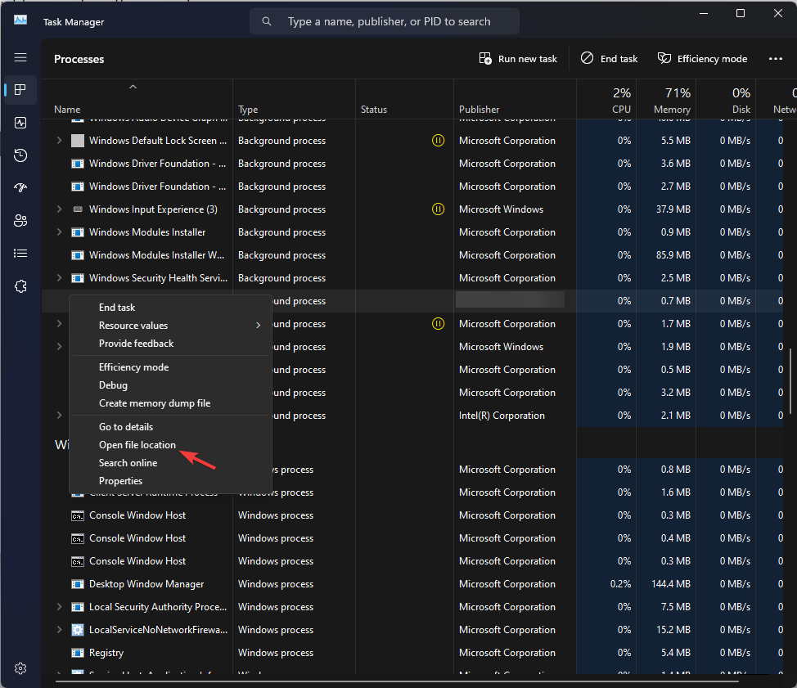This screenshot has height=688, width=797.
Task: Sort by CPU column header
Action: (606, 100)
